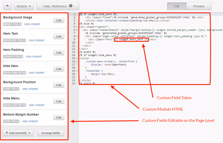Place cursor on code line 9 hero_text token
The width and height of the screenshot is (223, 143).
click(x=131, y=39)
